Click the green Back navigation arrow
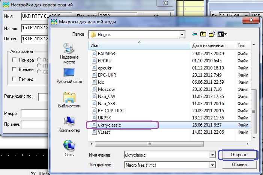The height and width of the screenshot is (175, 263). coord(195,34)
